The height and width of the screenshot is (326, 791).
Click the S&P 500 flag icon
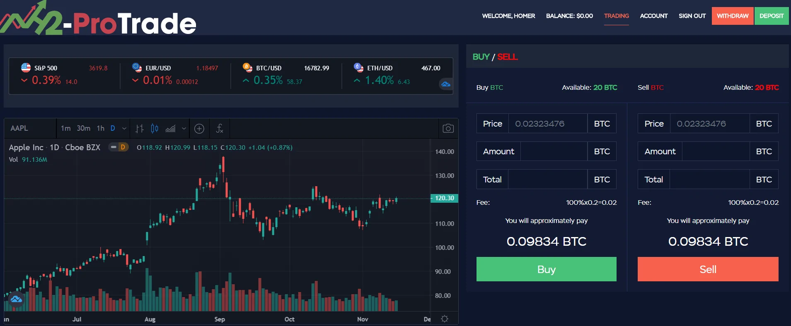point(26,67)
